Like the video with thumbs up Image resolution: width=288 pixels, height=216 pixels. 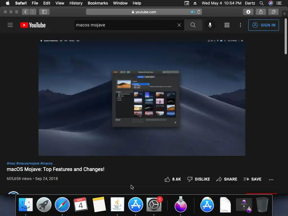click(173, 179)
